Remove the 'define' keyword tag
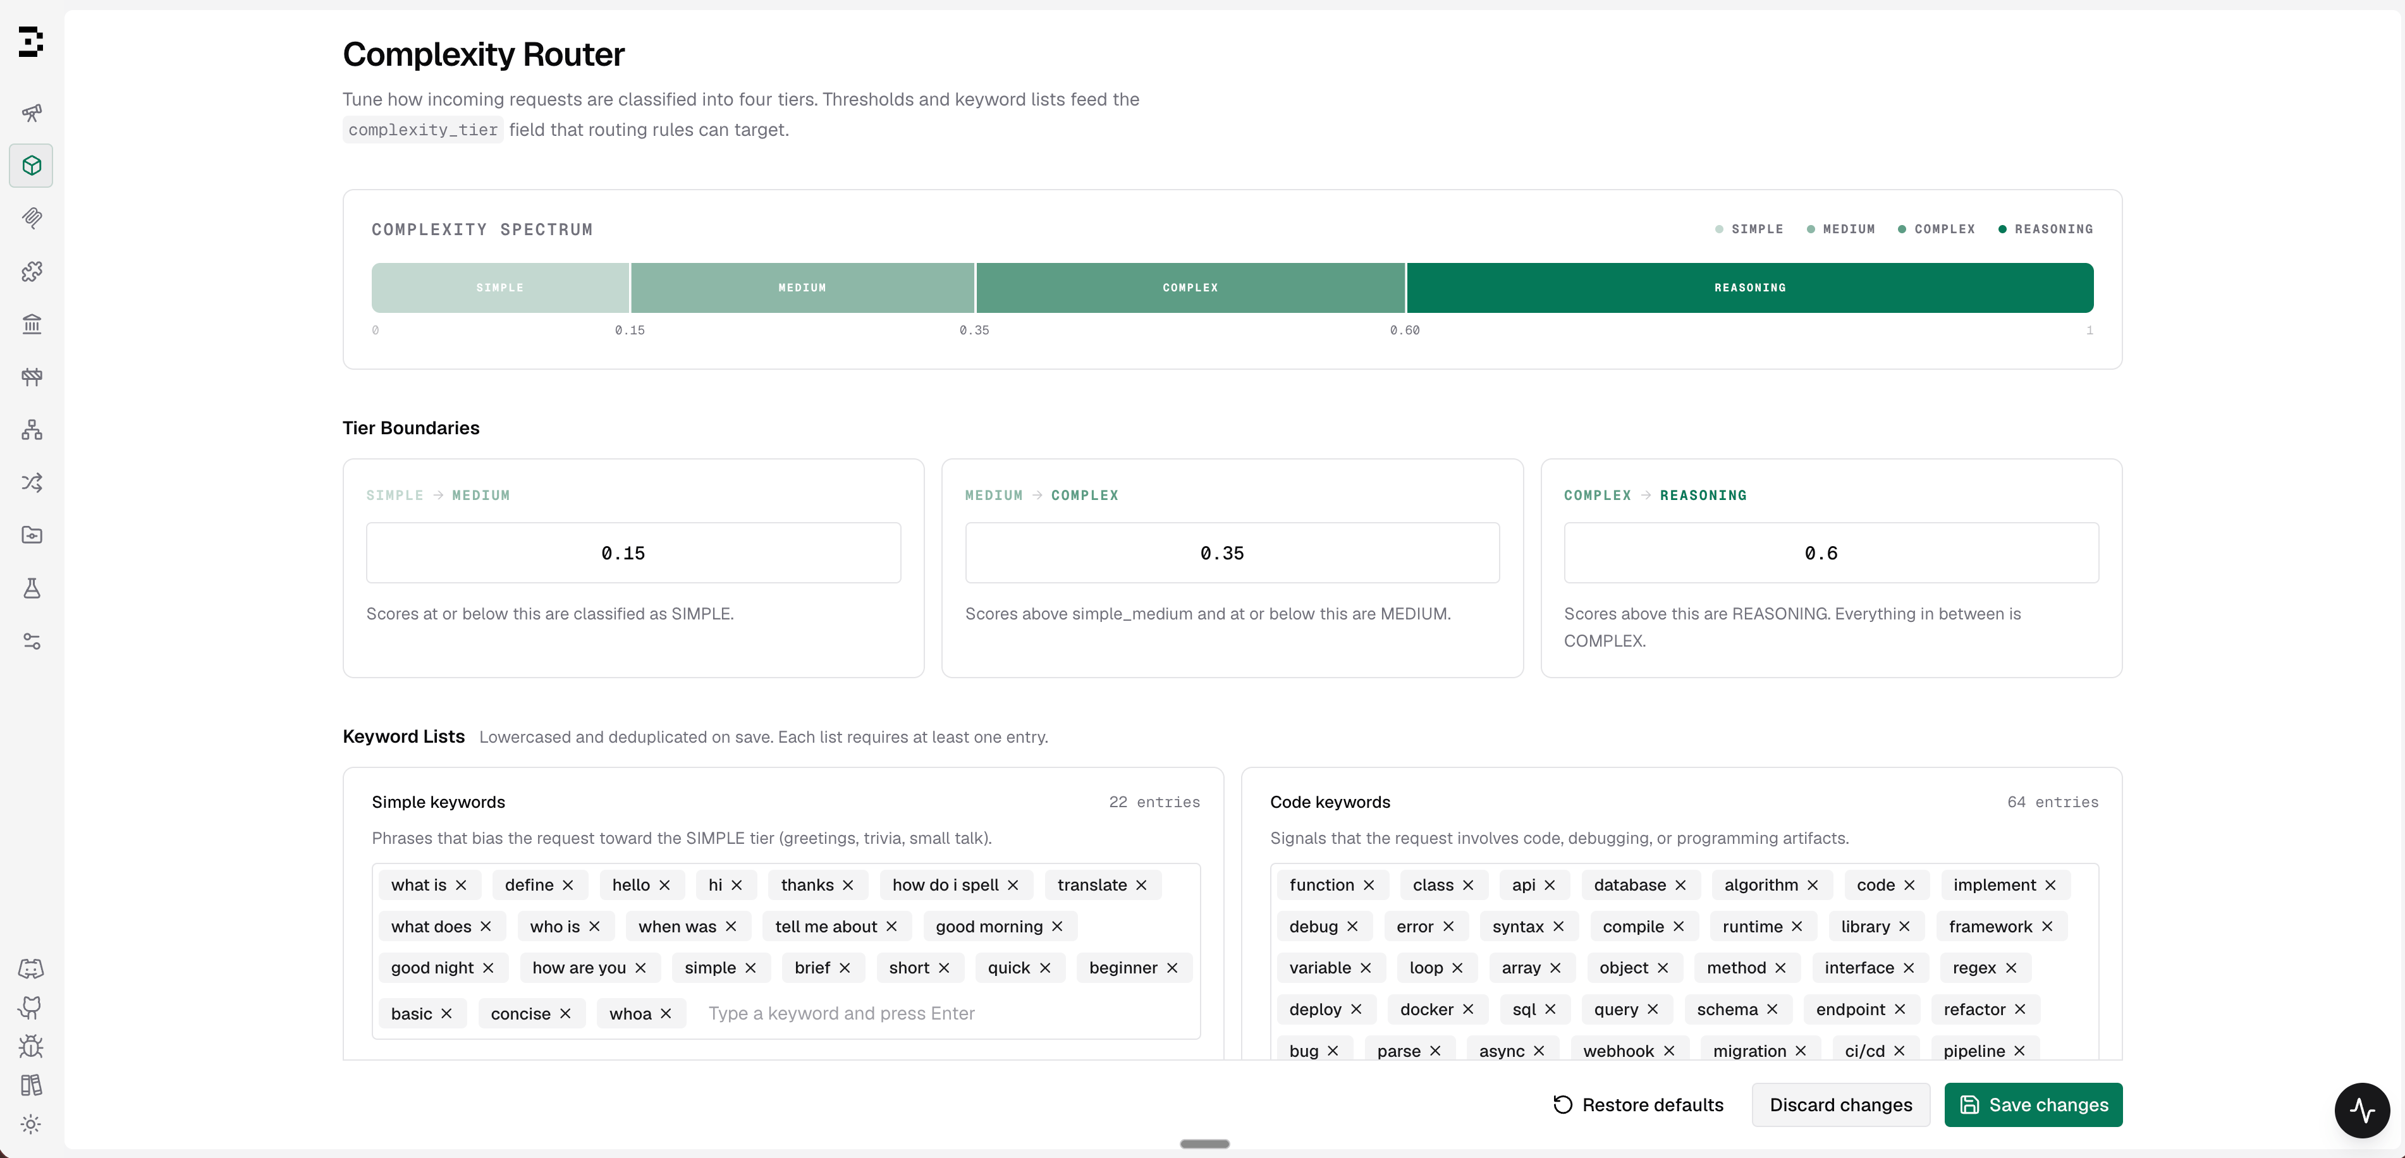 (x=568, y=886)
